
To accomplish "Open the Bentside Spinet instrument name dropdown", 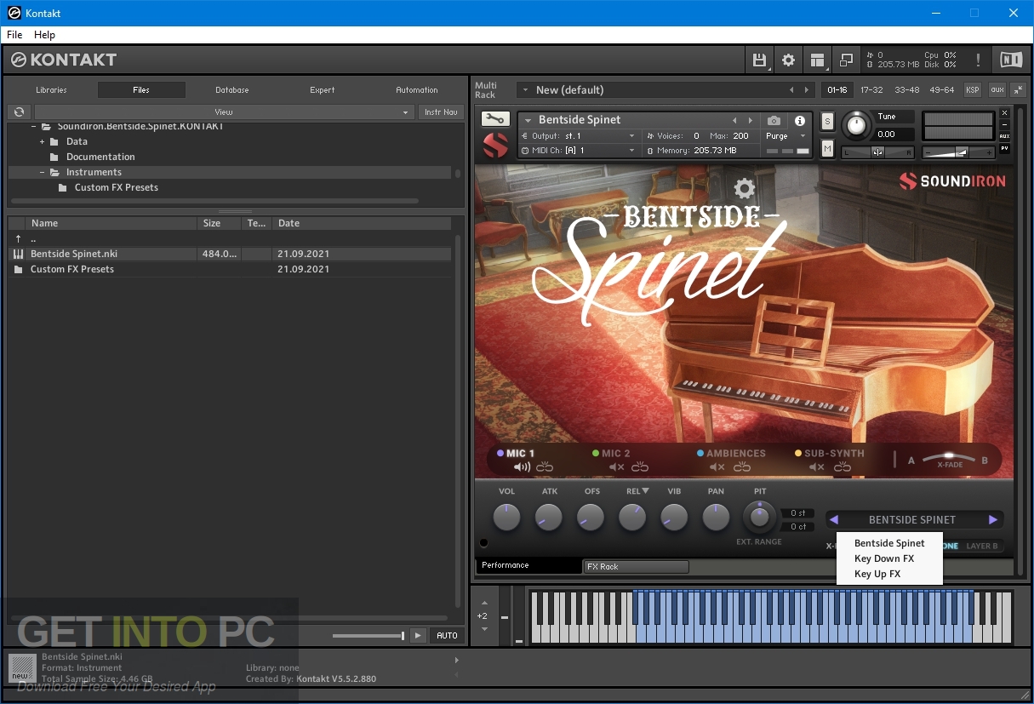I will [x=528, y=120].
